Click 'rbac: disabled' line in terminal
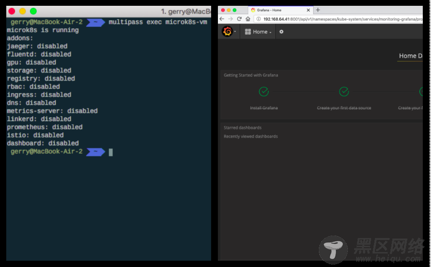431x267 pixels. coord(33,87)
